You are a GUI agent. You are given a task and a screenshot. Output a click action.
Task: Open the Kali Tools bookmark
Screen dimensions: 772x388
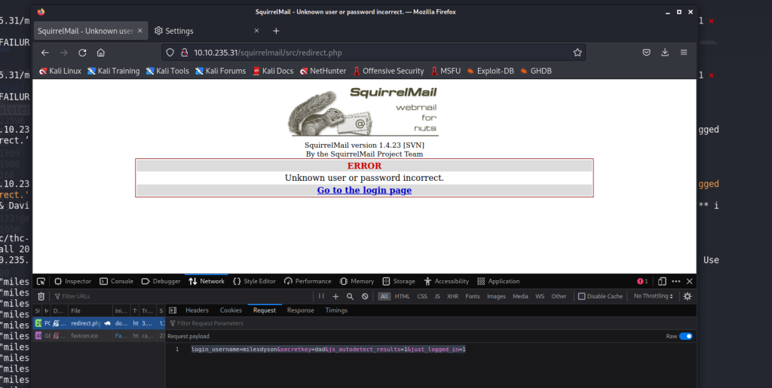[167, 71]
